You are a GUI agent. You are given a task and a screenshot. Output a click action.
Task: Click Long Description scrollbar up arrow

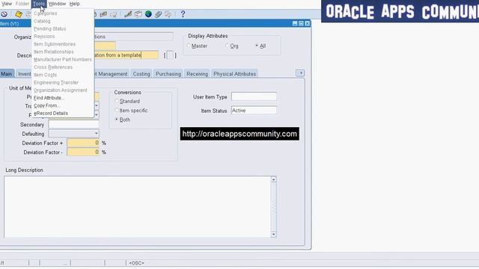tap(273, 179)
